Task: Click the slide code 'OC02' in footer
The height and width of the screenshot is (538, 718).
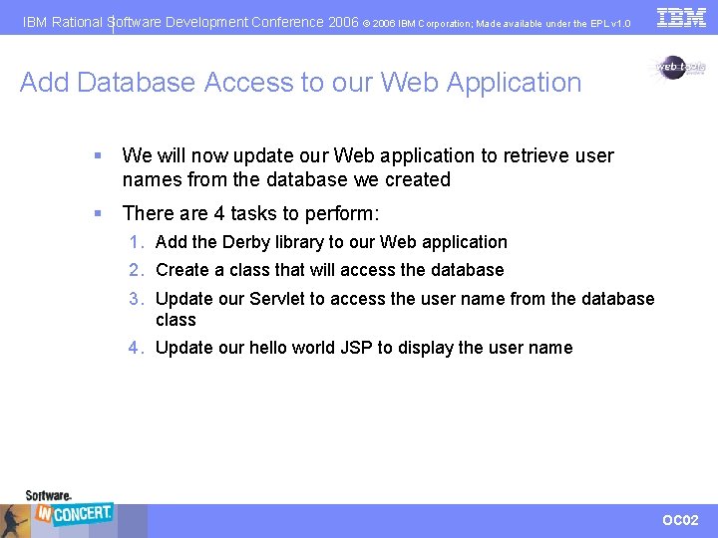Action: tap(680, 520)
